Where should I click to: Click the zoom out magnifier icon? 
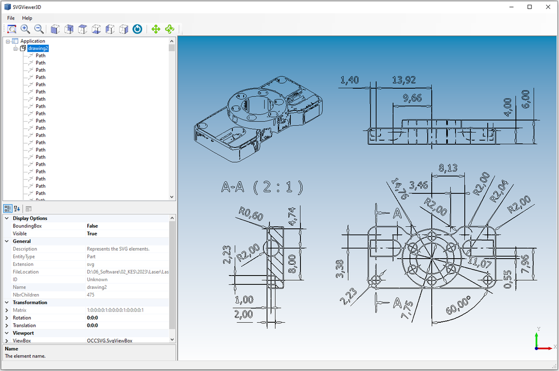click(x=38, y=29)
